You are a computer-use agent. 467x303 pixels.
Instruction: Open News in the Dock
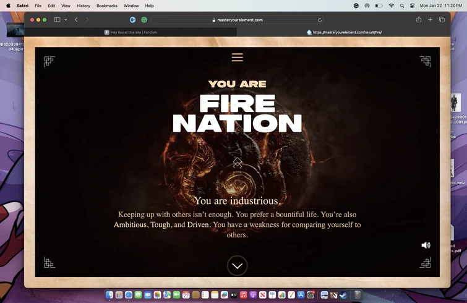(262, 295)
